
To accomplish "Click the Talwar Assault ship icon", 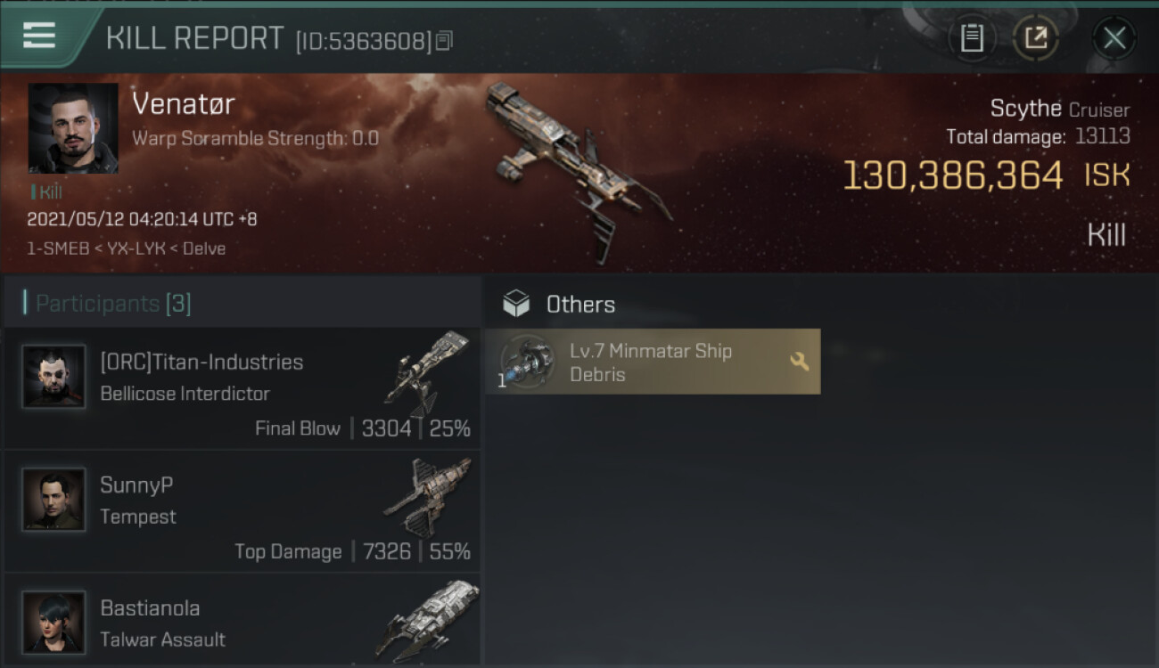I will [429, 620].
